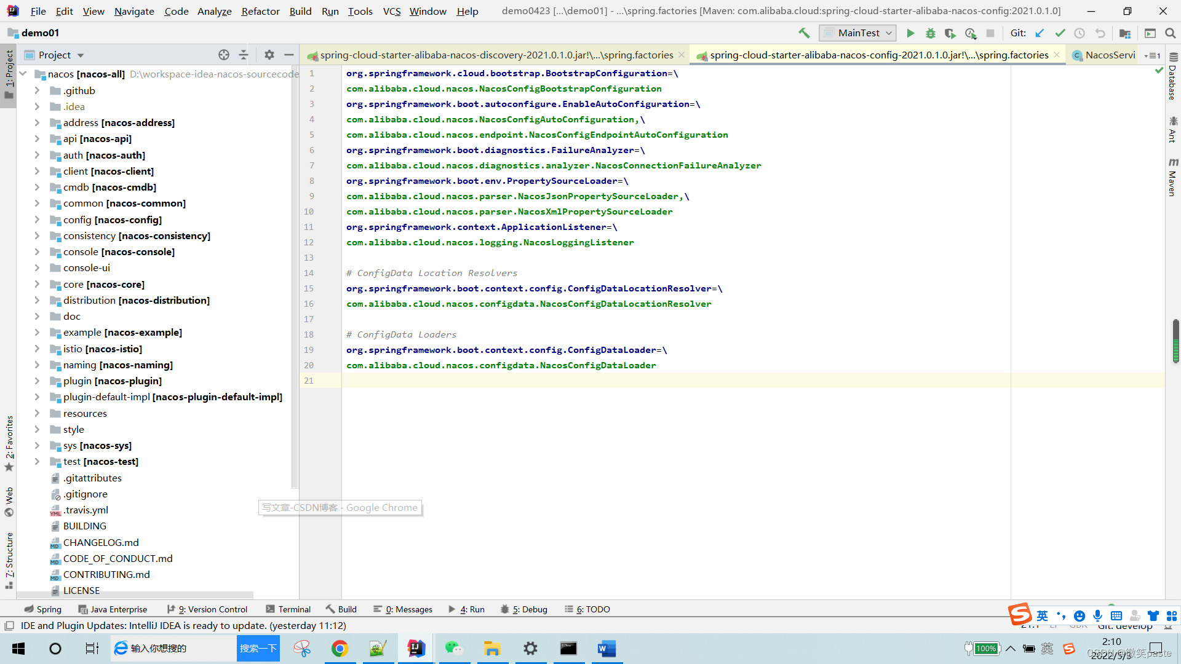Open the Database side tool window
The height and width of the screenshot is (664, 1181).
(x=1173, y=76)
